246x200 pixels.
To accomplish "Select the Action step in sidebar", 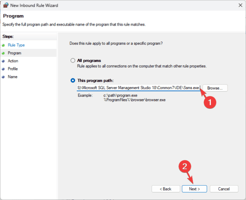I will point(13,61).
